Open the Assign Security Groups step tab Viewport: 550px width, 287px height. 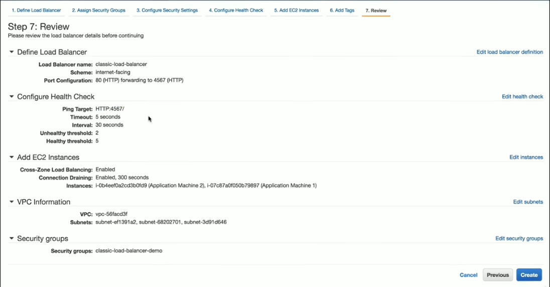coord(98,11)
